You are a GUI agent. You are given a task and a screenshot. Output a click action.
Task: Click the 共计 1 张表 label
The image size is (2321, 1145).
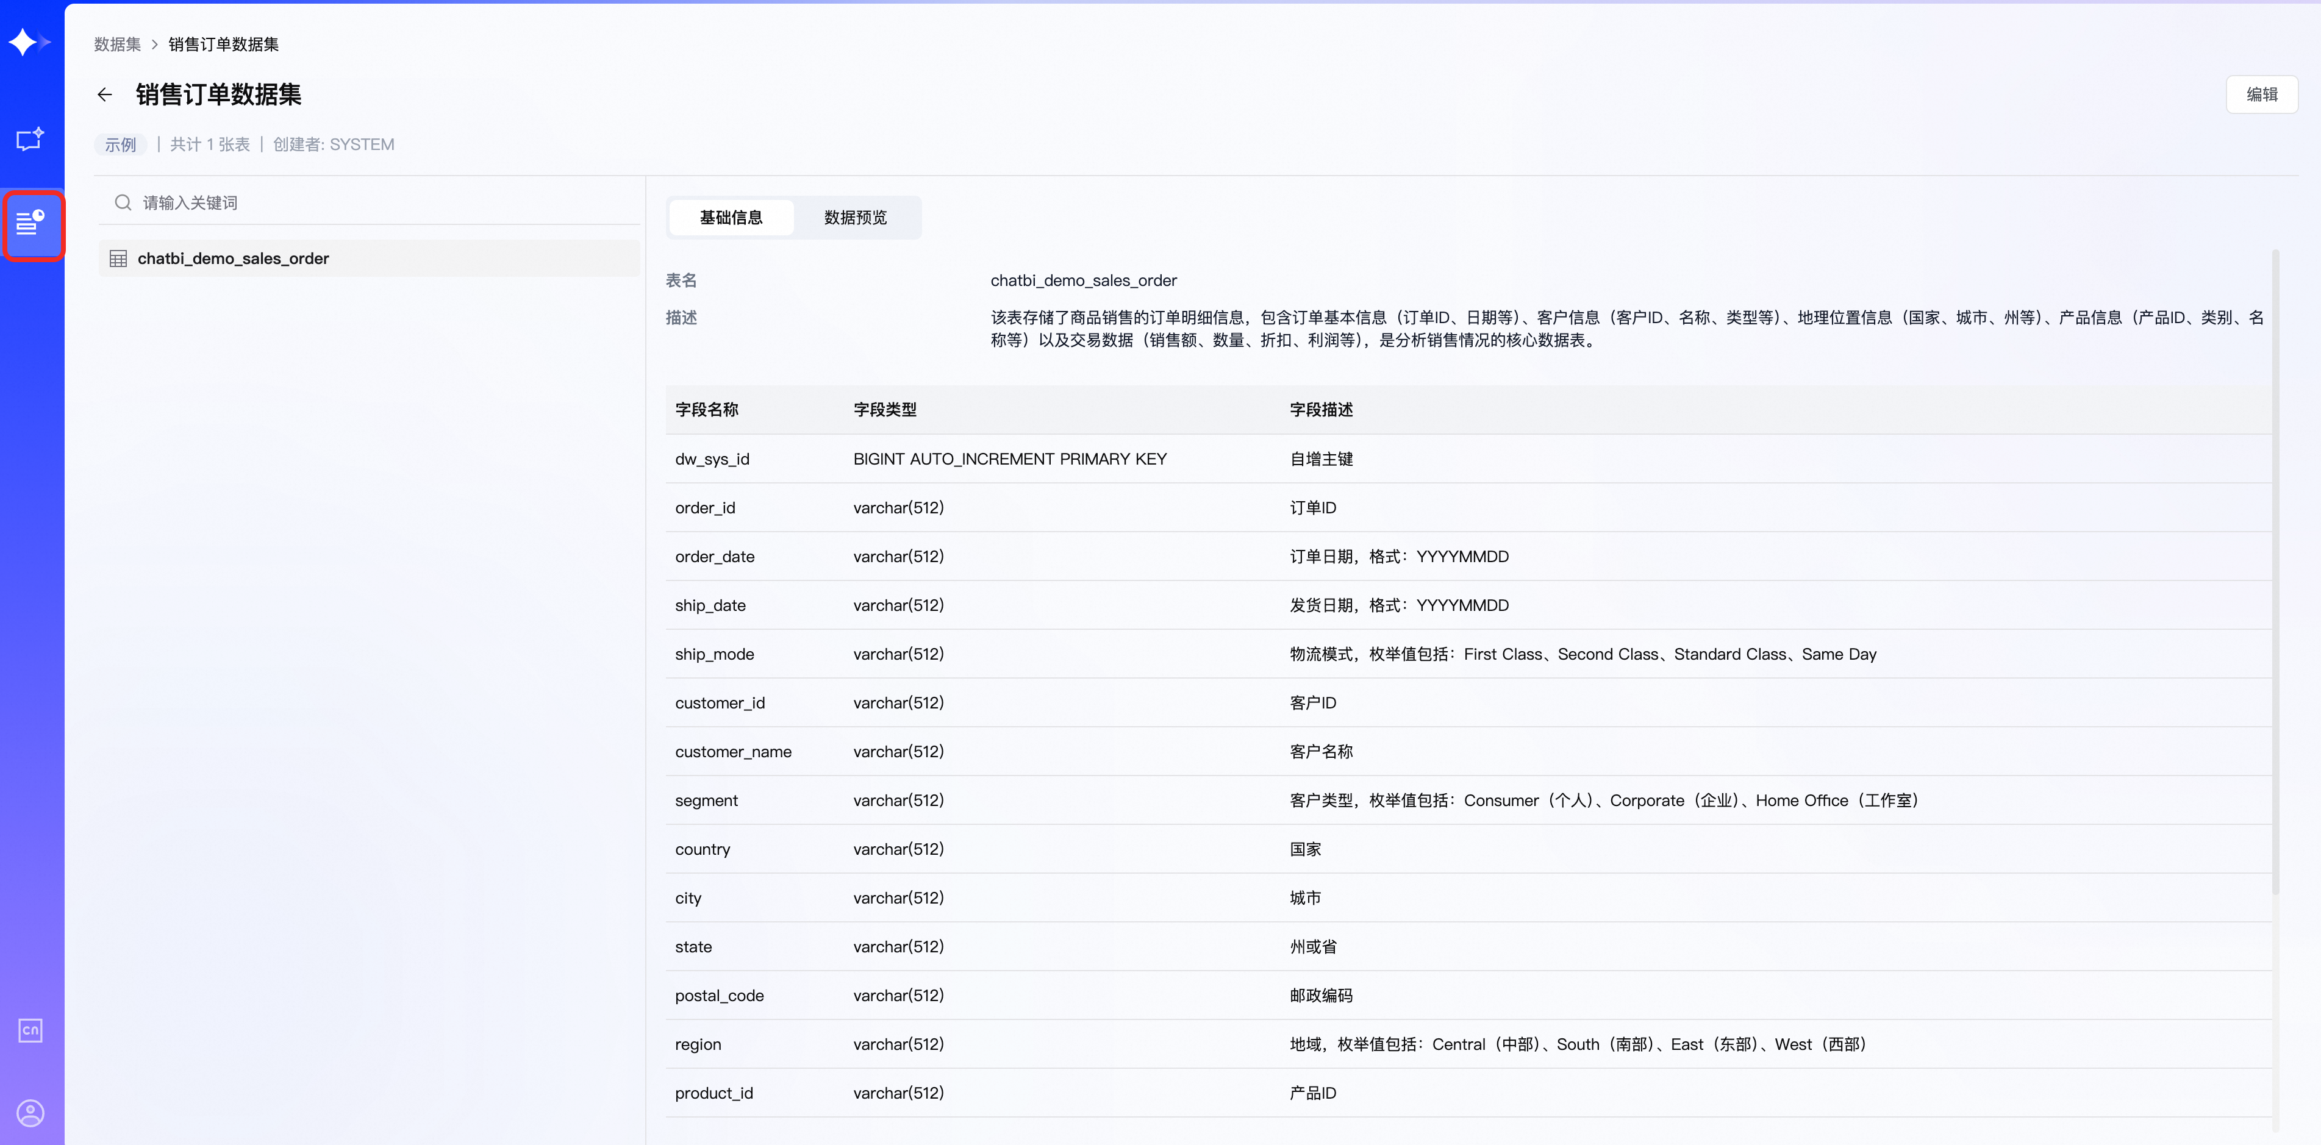tap(210, 144)
